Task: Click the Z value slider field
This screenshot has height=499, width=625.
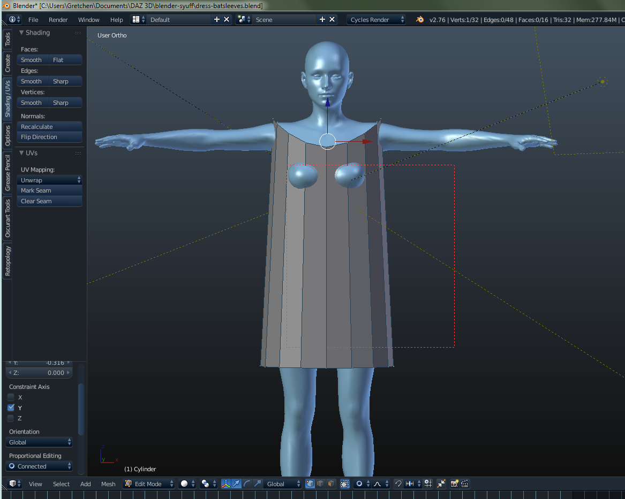Action: click(x=39, y=373)
